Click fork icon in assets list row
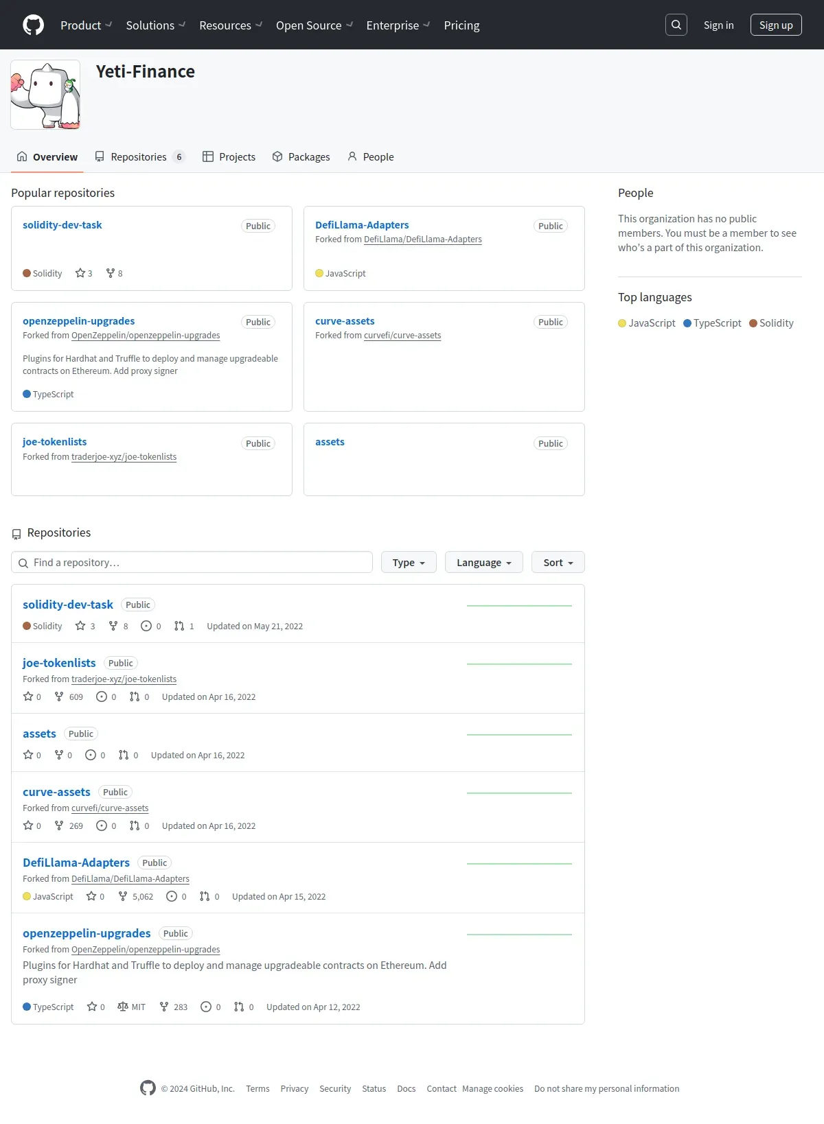The image size is (824, 1124). (59, 755)
